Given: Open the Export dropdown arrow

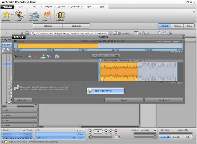Looking at the screenshot, I should click(25, 14).
